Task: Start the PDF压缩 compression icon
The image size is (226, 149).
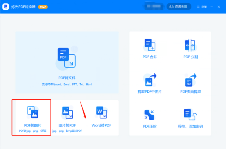Action: (149, 115)
